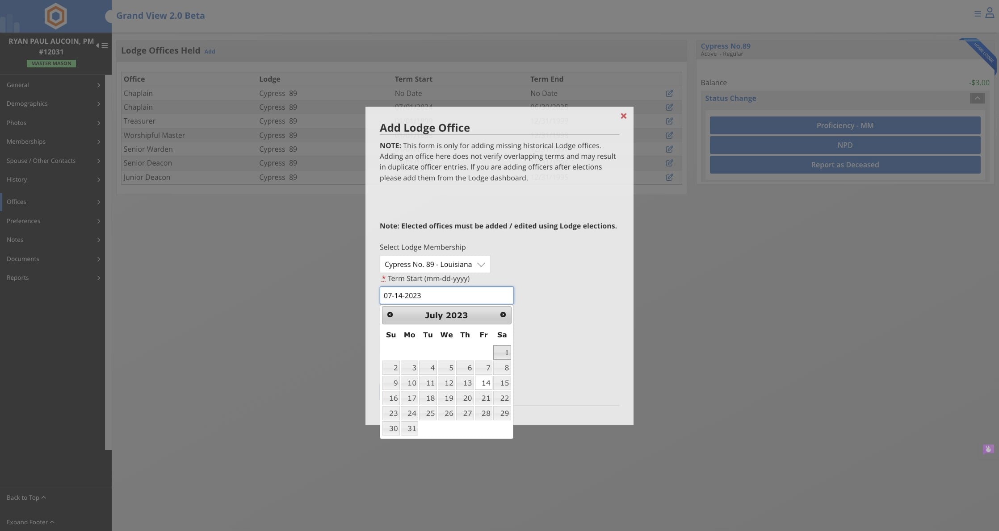Click the purple flame widget icon
This screenshot has height=531, width=999.
click(988, 449)
